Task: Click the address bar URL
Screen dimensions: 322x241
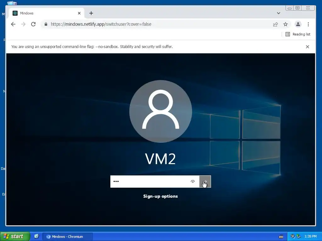Action: click(101, 24)
